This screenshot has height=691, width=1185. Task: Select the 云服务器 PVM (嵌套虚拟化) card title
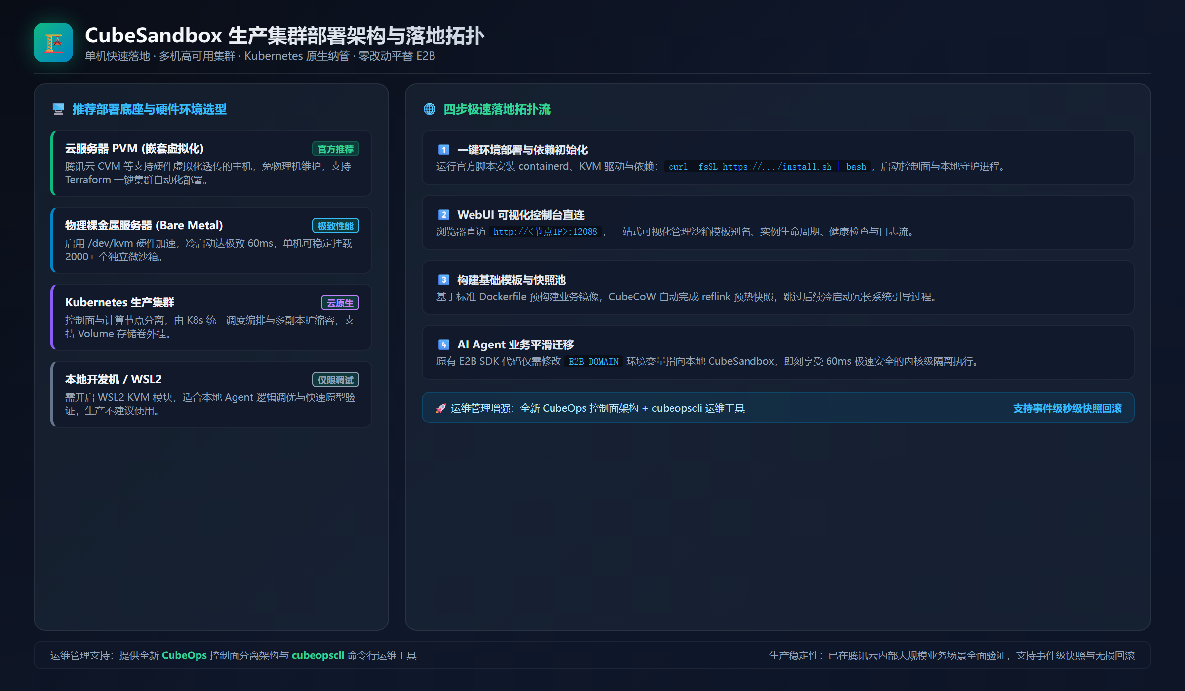[134, 149]
